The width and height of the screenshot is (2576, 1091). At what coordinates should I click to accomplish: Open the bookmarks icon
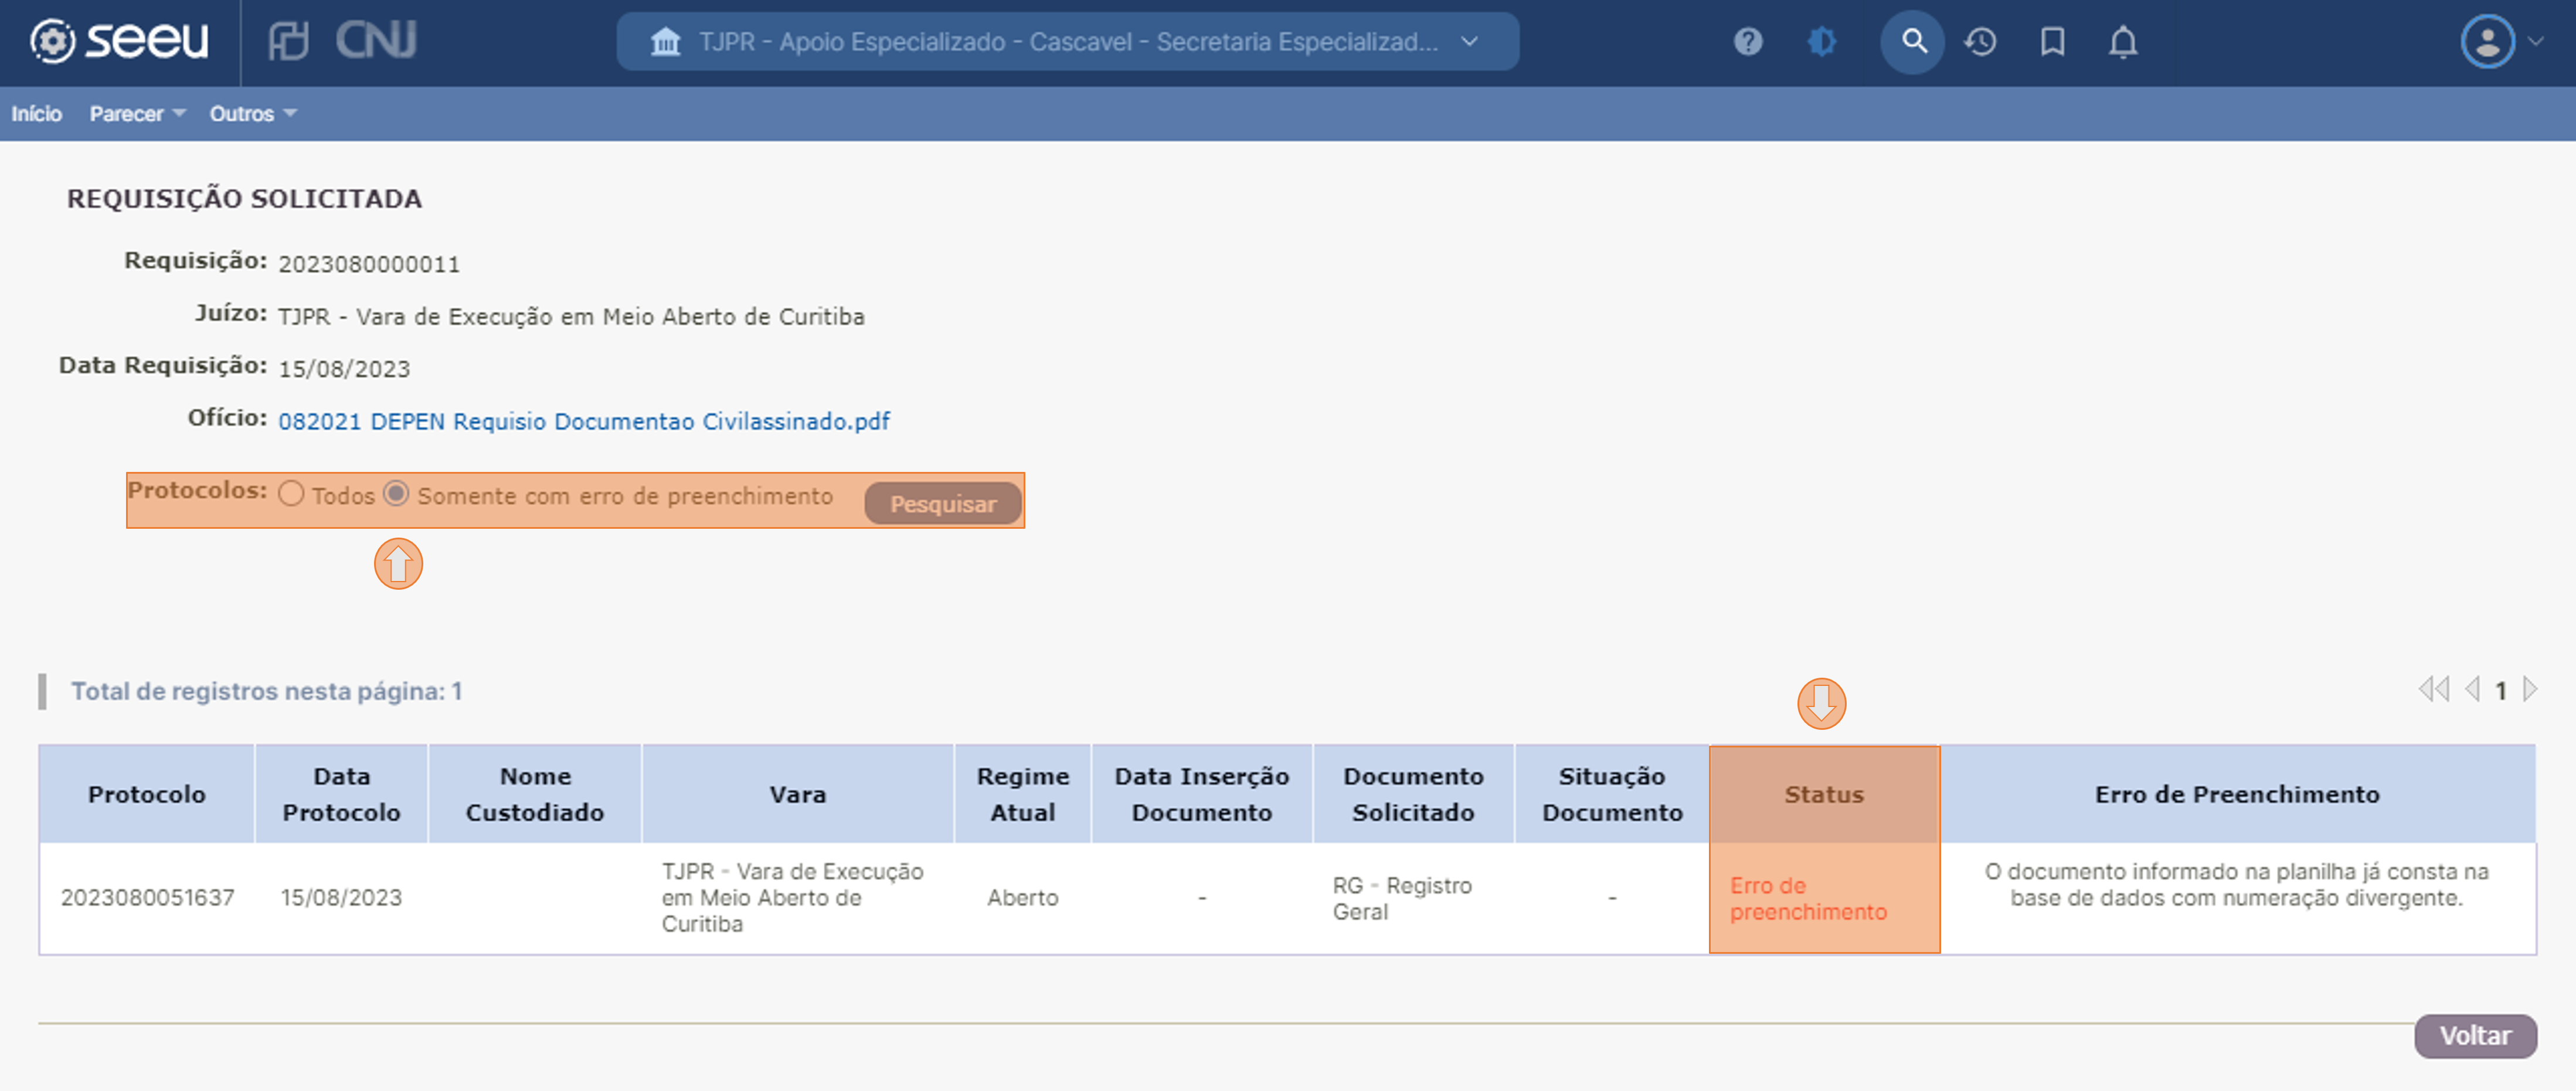tap(2052, 42)
